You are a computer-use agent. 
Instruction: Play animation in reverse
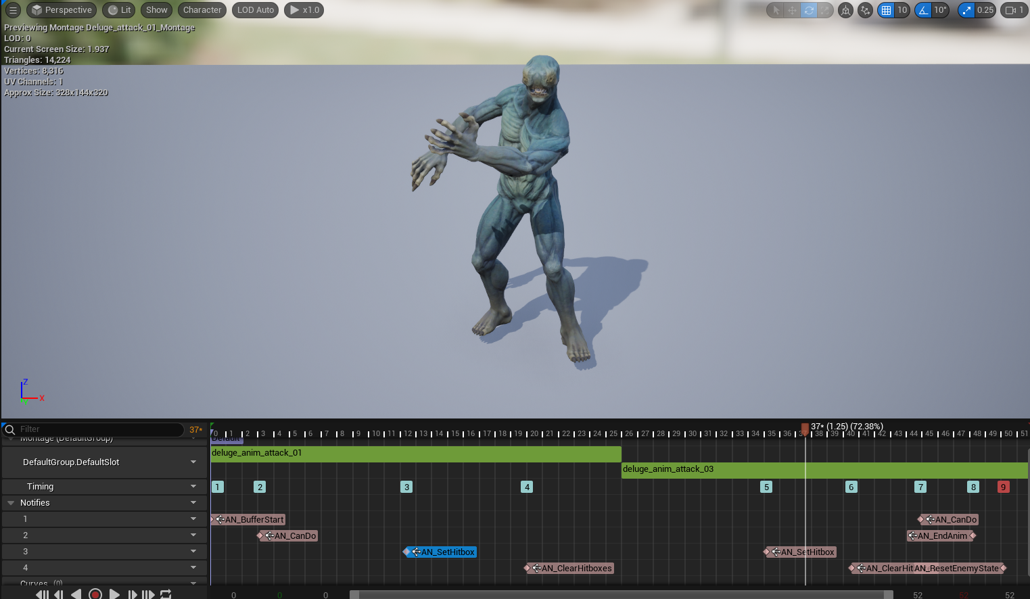pyautogui.click(x=76, y=594)
